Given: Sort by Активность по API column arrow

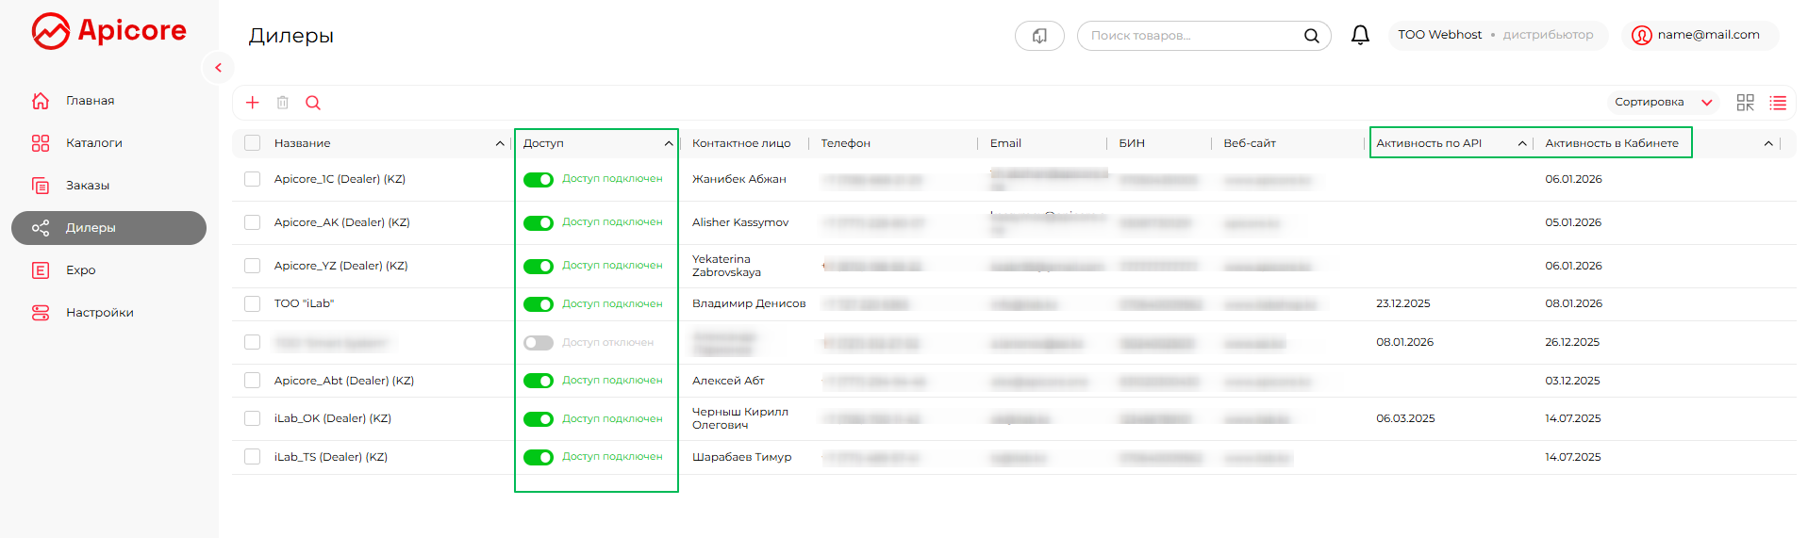Looking at the screenshot, I should tap(1521, 143).
